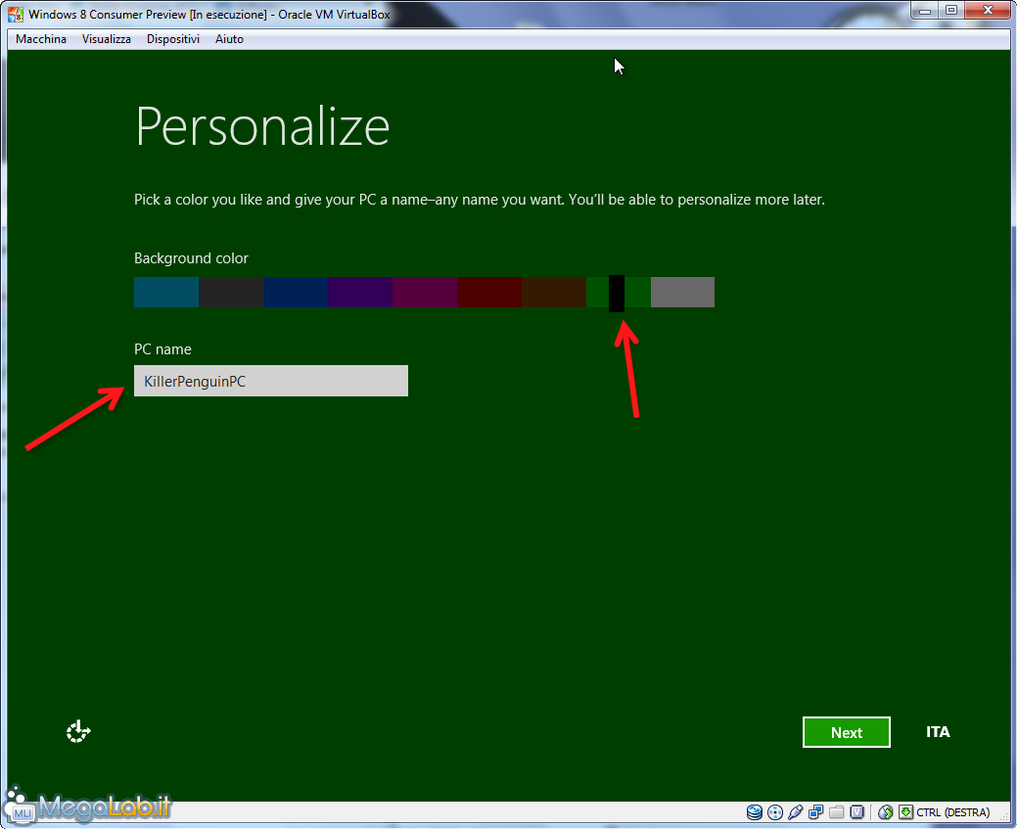Switch the ITA keyboard language indicator
Image resolution: width=1018 pixels, height=830 pixels.
938,732
